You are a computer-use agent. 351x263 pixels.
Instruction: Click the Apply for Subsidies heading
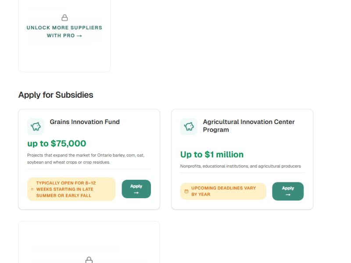[x=56, y=95]
